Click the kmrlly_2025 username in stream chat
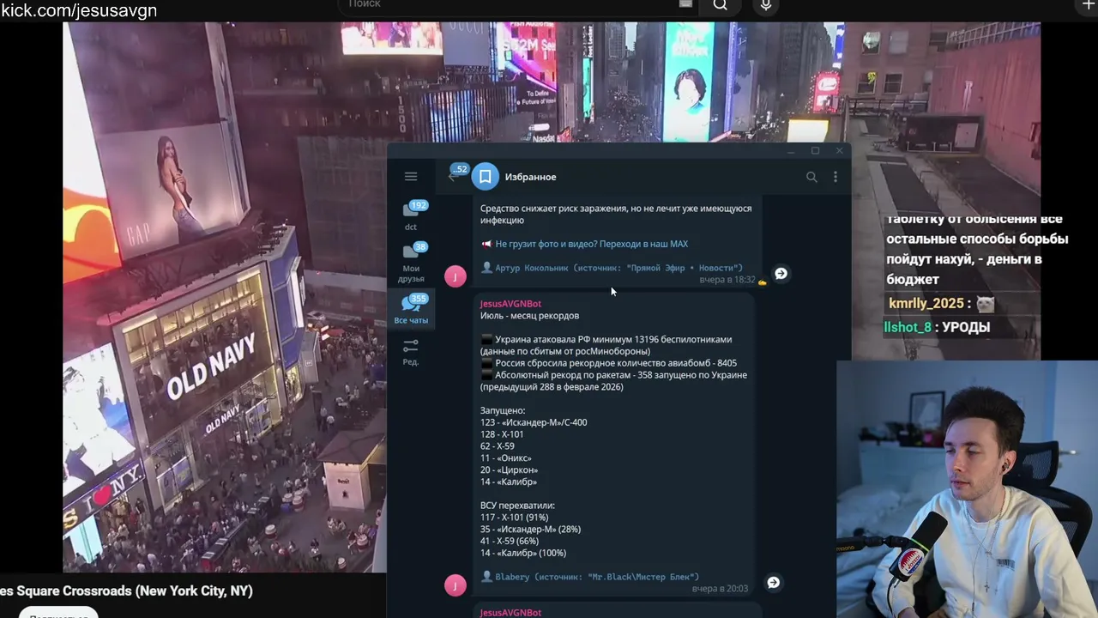This screenshot has width=1098, height=618. (926, 304)
